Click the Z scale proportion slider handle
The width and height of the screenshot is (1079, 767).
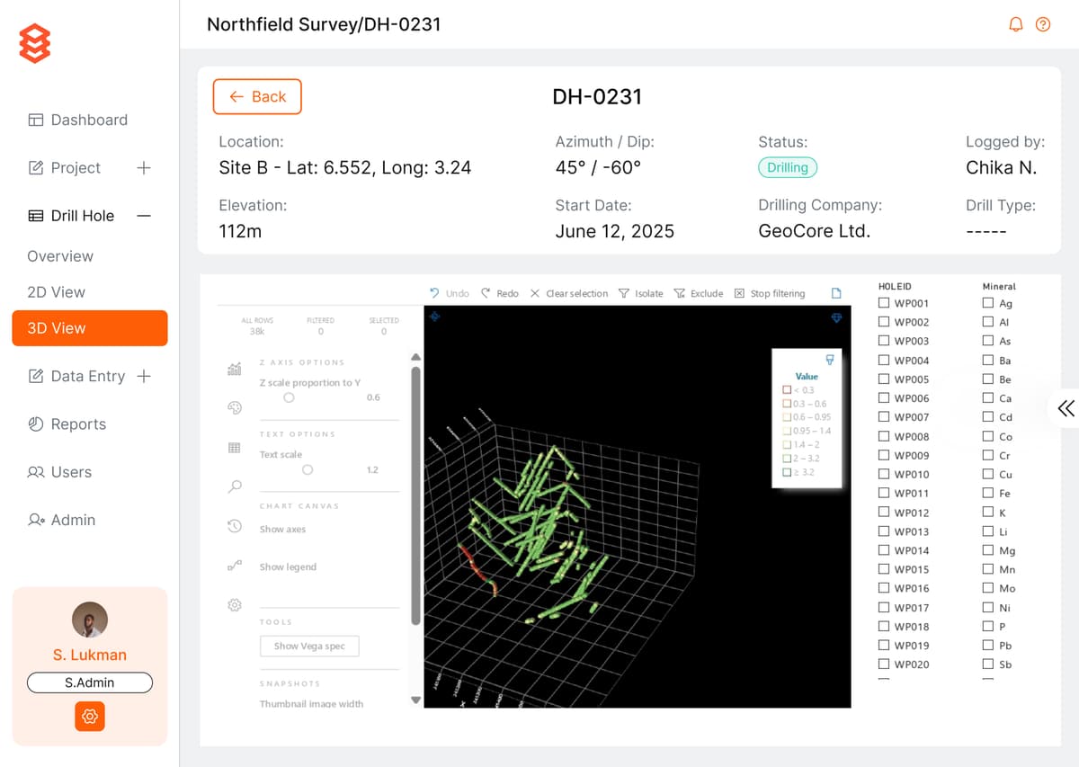tap(289, 397)
